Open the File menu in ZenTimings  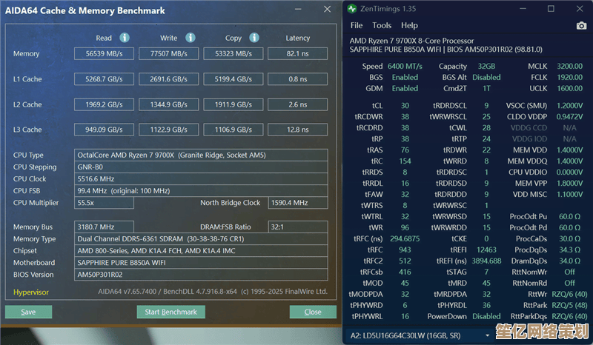pyautogui.click(x=357, y=26)
